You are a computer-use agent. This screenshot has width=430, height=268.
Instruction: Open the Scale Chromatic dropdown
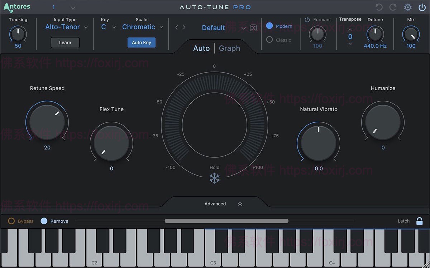[142, 27]
